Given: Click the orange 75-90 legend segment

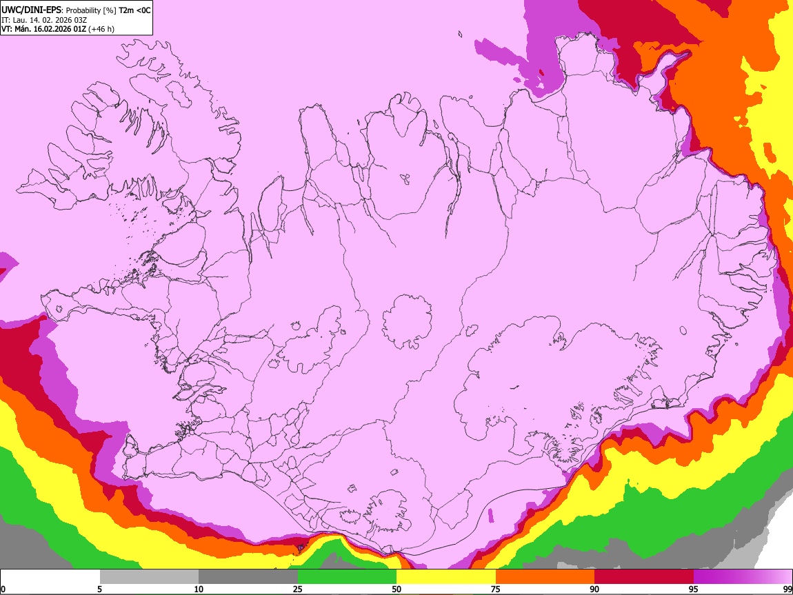Looking at the screenshot, I should pyautogui.click(x=545, y=577).
